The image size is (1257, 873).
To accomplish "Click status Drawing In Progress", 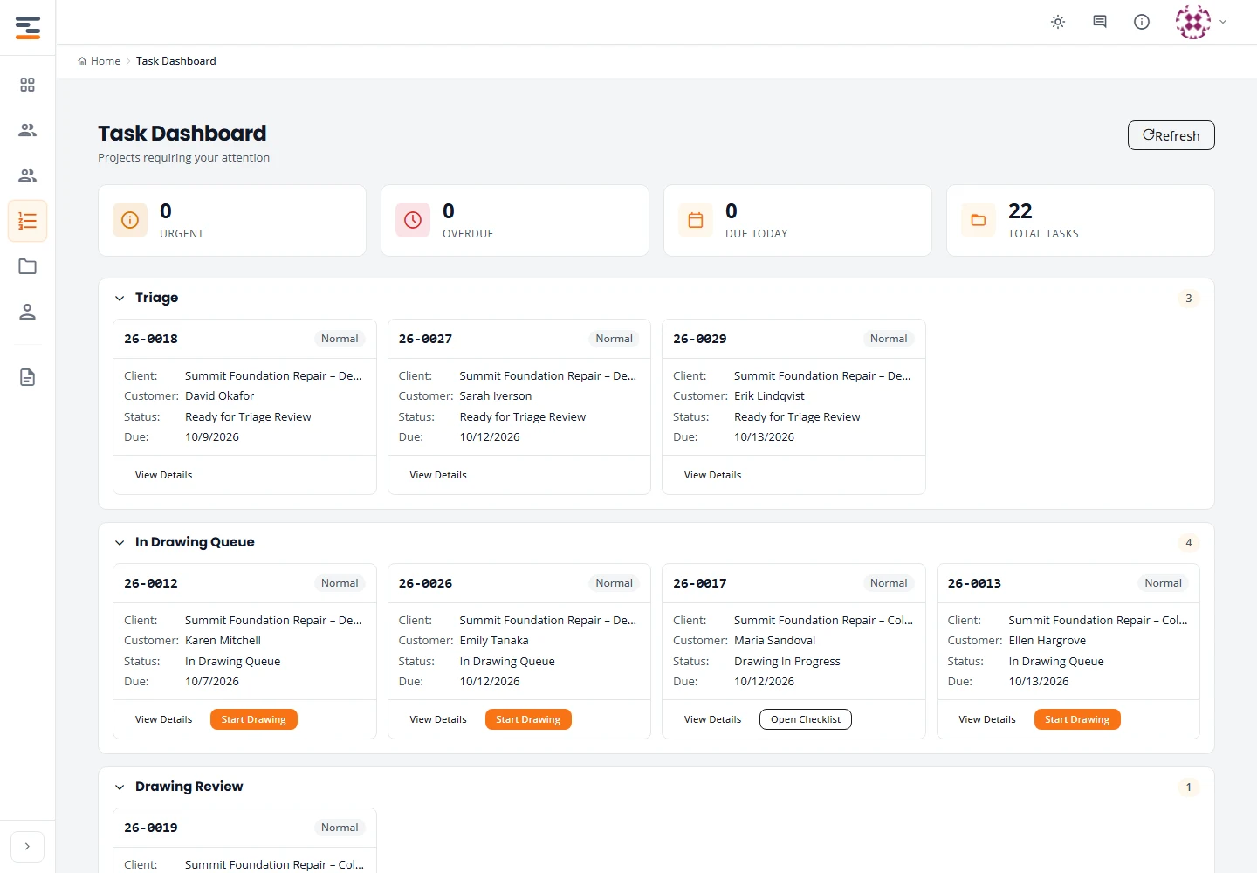I will pos(787,661).
